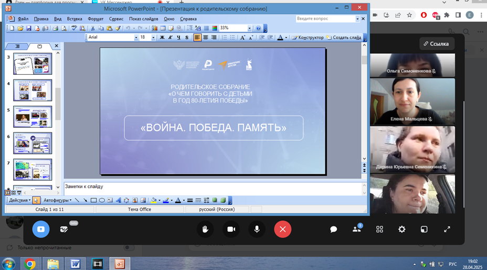487x270 pixels.
Task: Set left text alignment
Action: [197, 38]
